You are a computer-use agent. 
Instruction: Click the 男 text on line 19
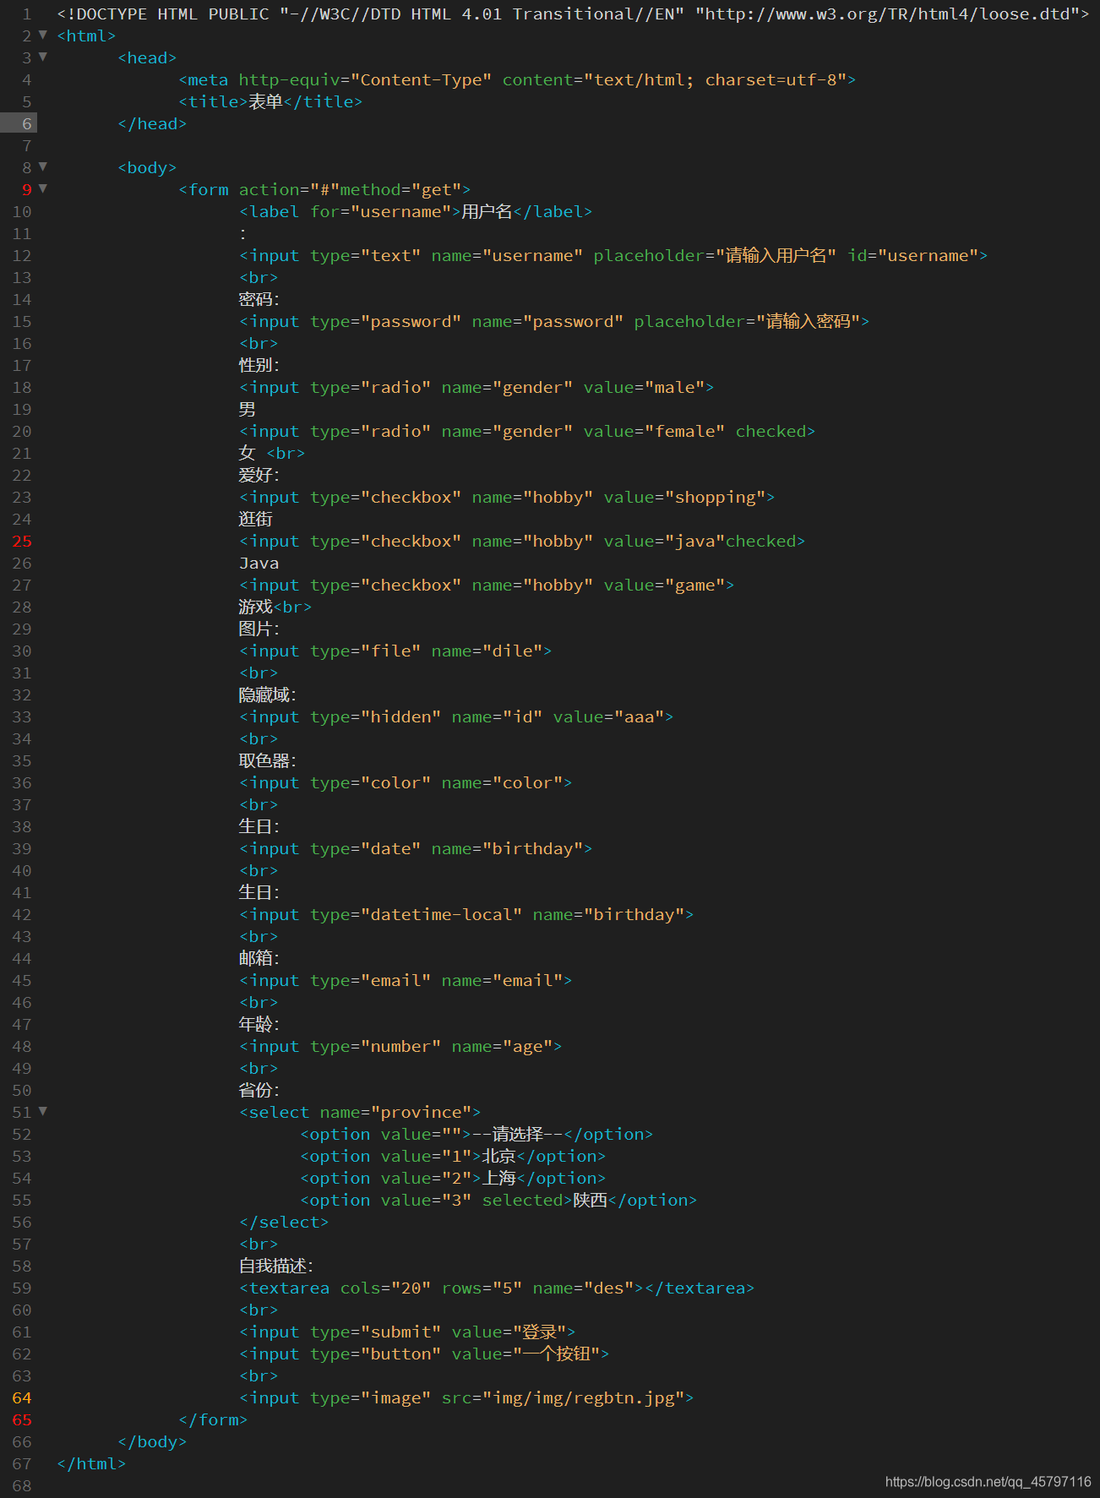point(248,409)
